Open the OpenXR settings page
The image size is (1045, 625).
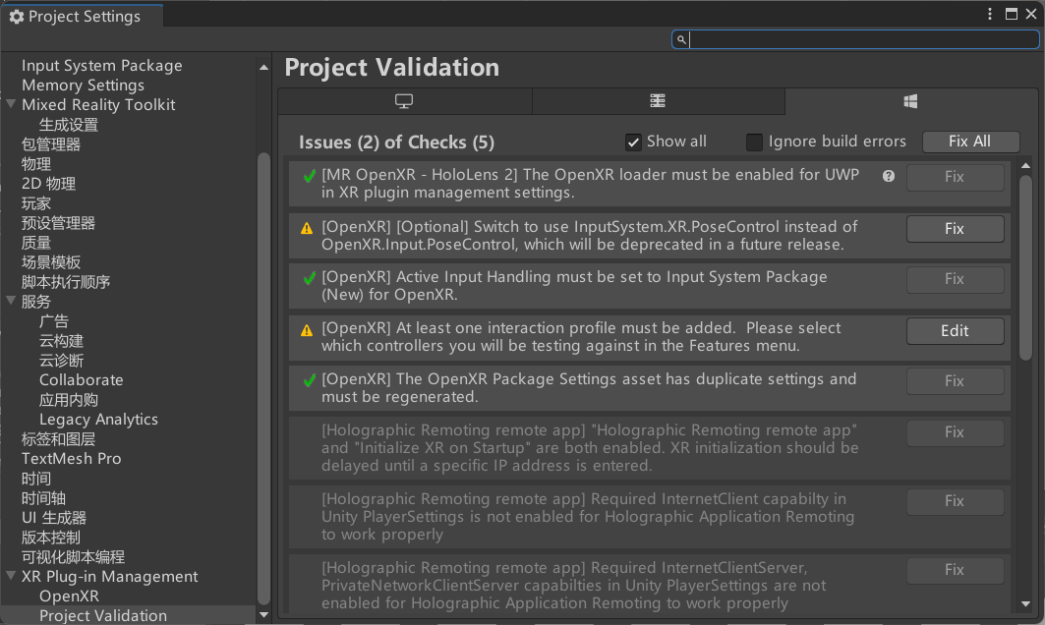click(69, 597)
